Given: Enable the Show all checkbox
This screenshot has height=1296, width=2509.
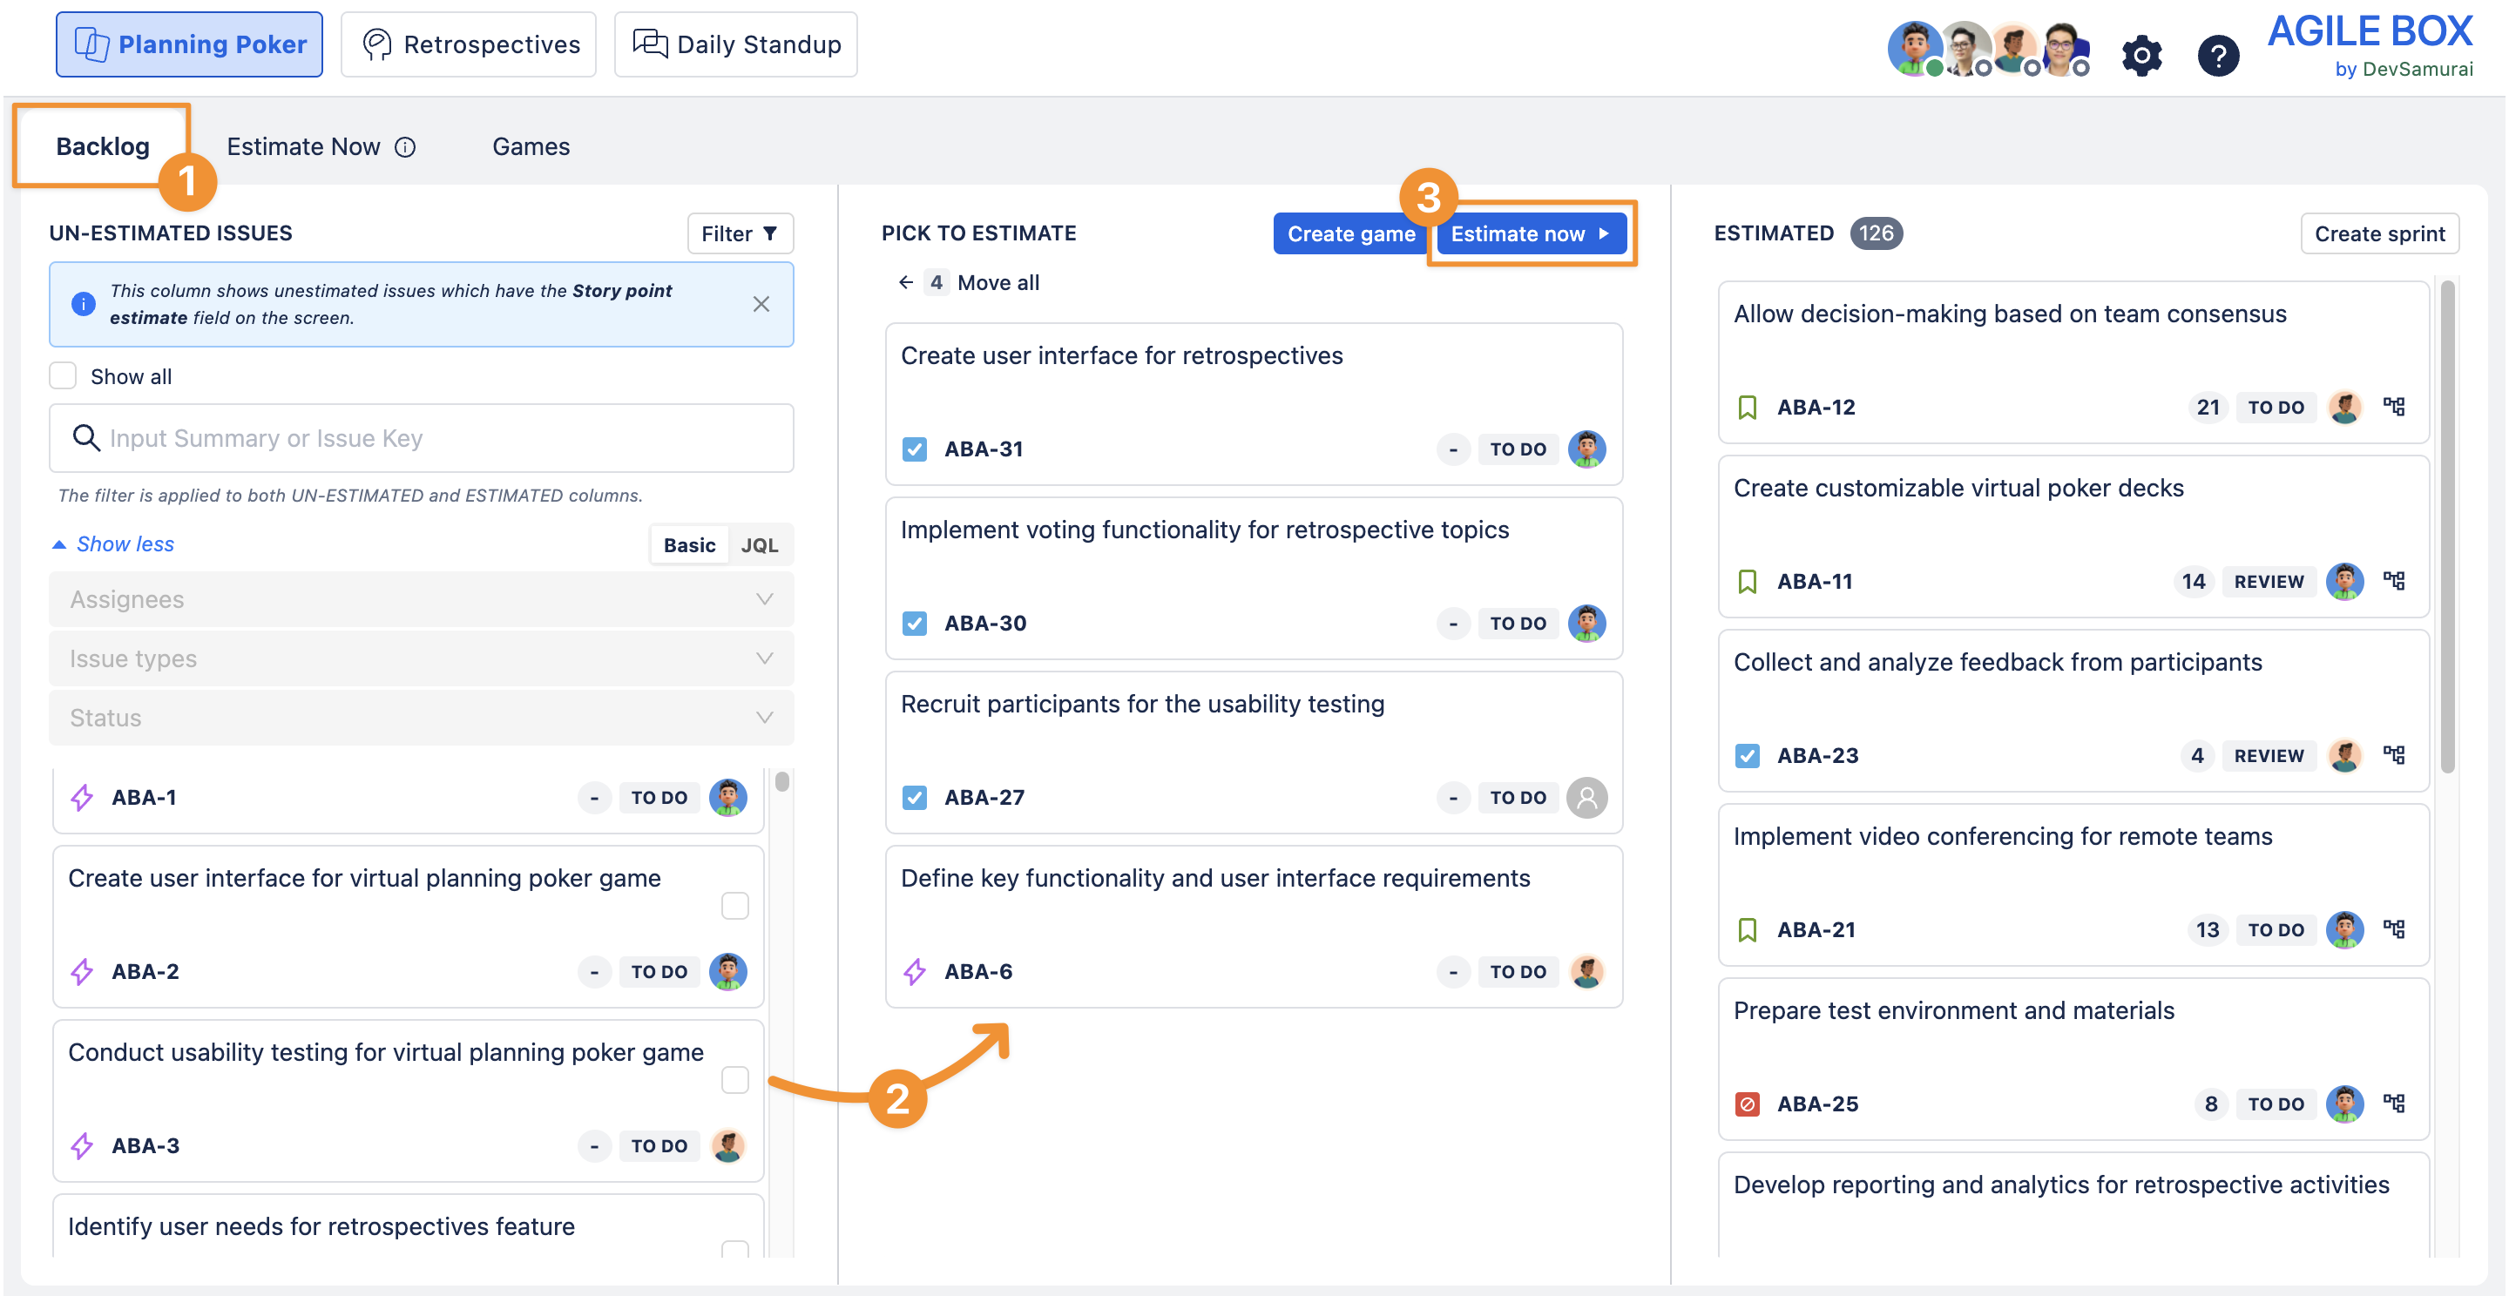Looking at the screenshot, I should 64,376.
